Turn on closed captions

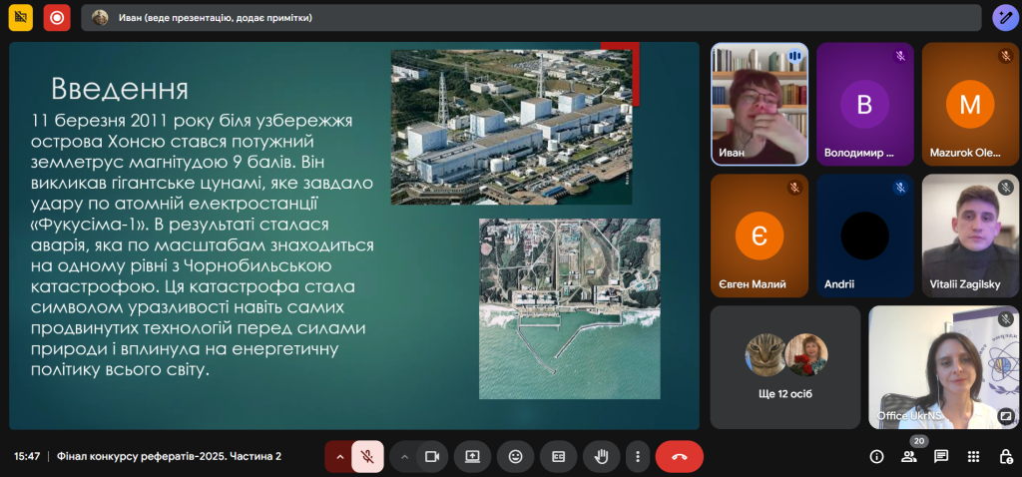tap(559, 456)
